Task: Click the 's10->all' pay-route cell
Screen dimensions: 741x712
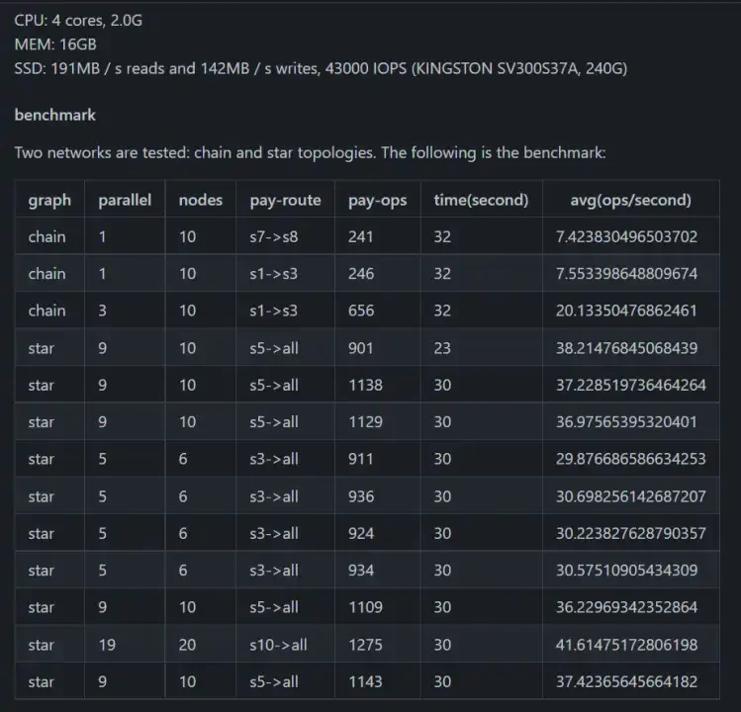Action: tap(278, 645)
